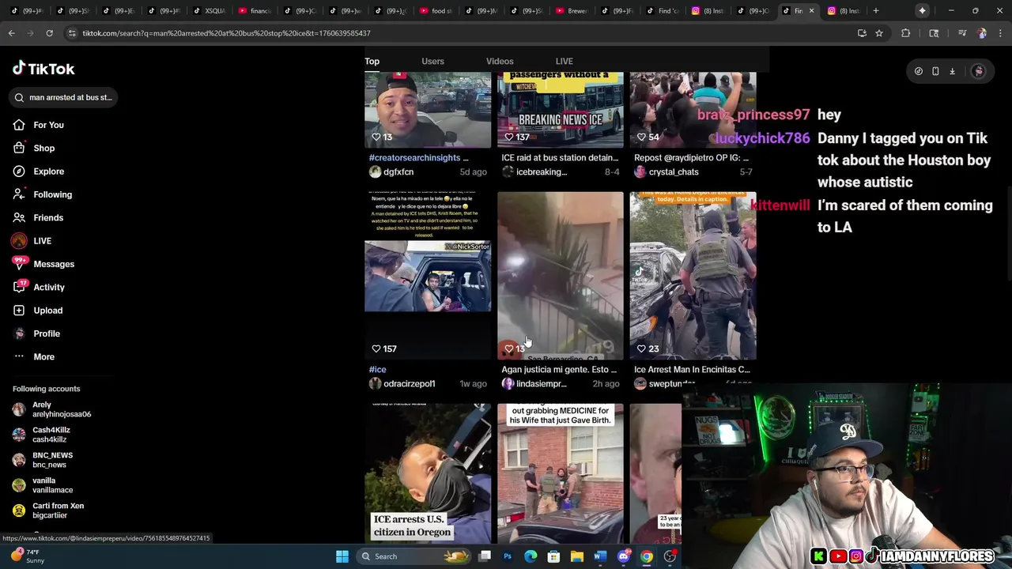Click the heart icon showing 137 likes

pos(508,137)
